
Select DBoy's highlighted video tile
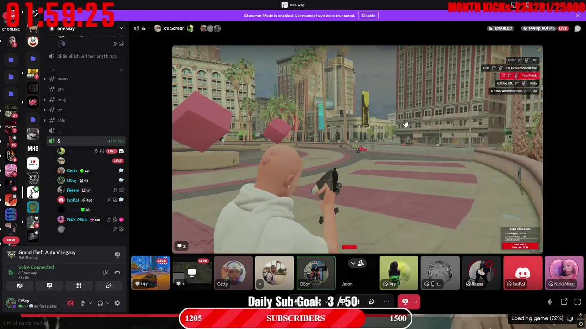click(x=316, y=273)
